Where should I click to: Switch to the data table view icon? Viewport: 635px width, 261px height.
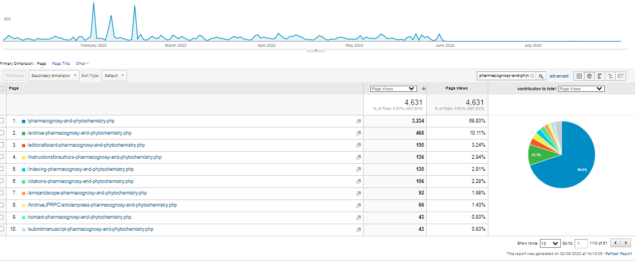(578, 76)
